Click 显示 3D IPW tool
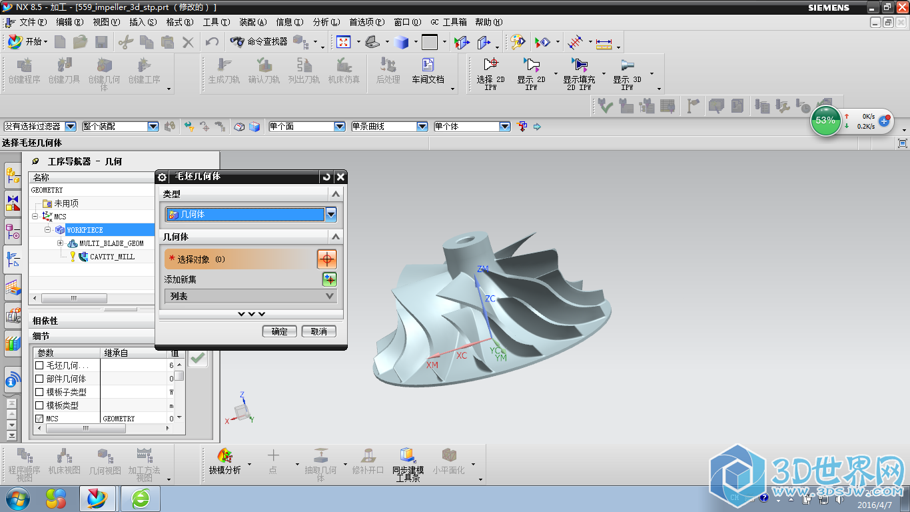910x512 pixels. point(627,73)
